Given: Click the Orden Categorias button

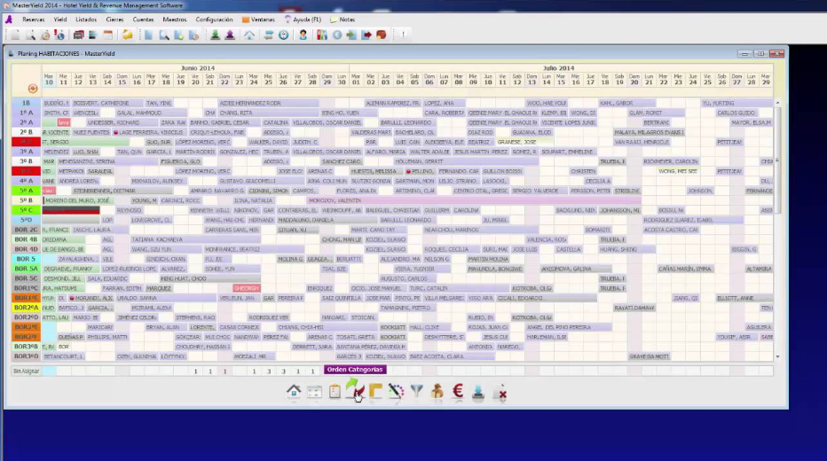Looking at the screenshot, I should (355, 370).
